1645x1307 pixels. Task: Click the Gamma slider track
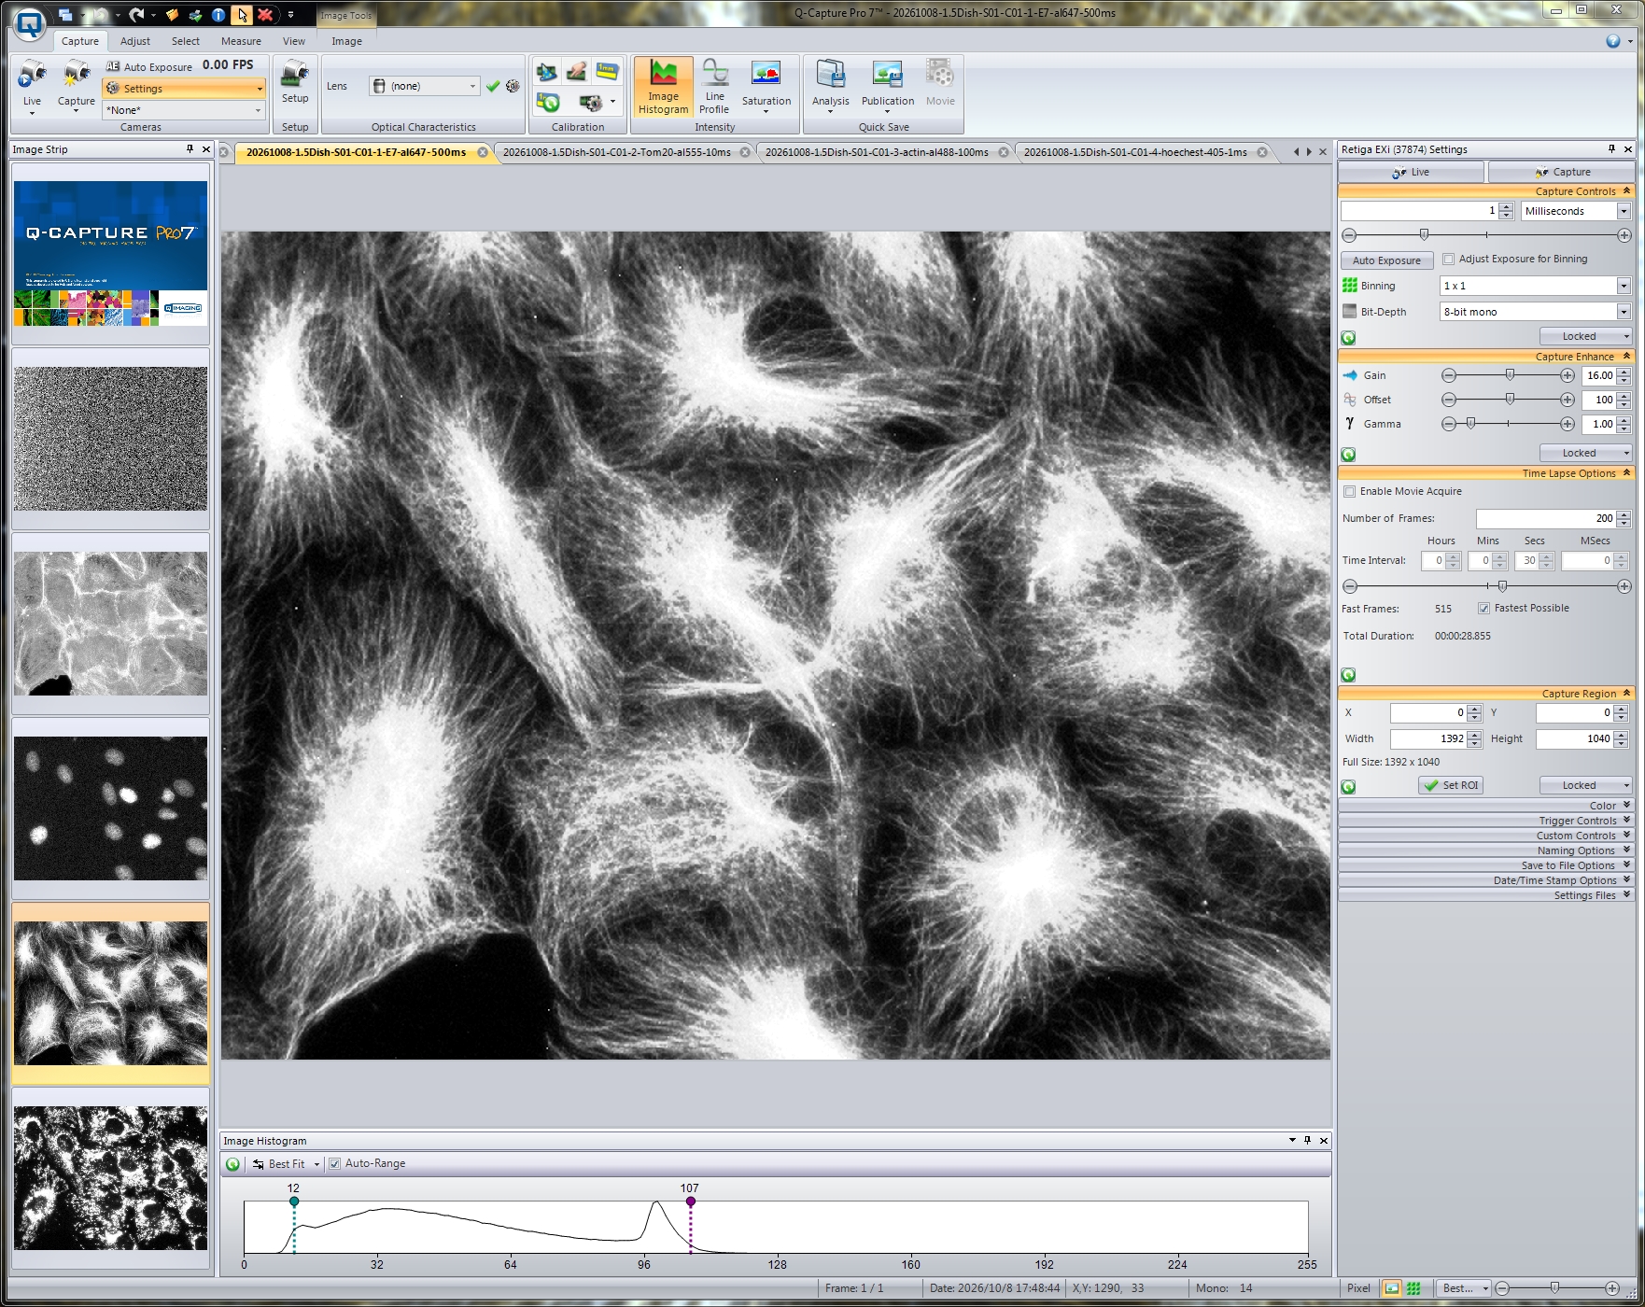pos(1508,424)
